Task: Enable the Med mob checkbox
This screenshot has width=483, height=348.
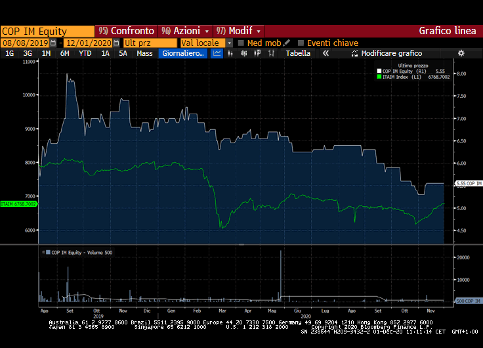Action: pos(241,43)
